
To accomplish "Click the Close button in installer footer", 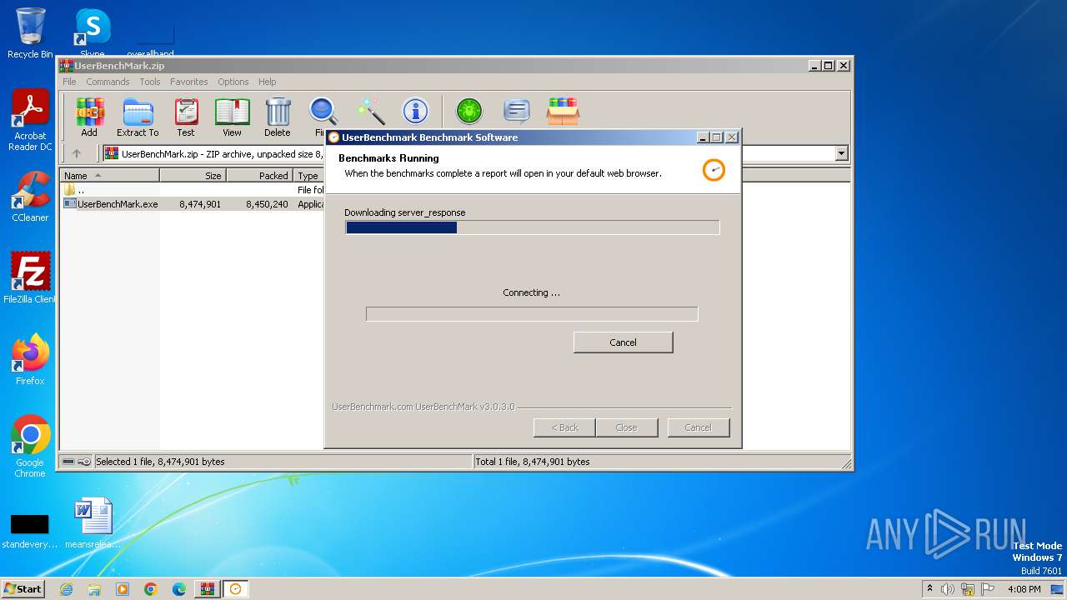I will pyautogui.click(x=626, y=427).
